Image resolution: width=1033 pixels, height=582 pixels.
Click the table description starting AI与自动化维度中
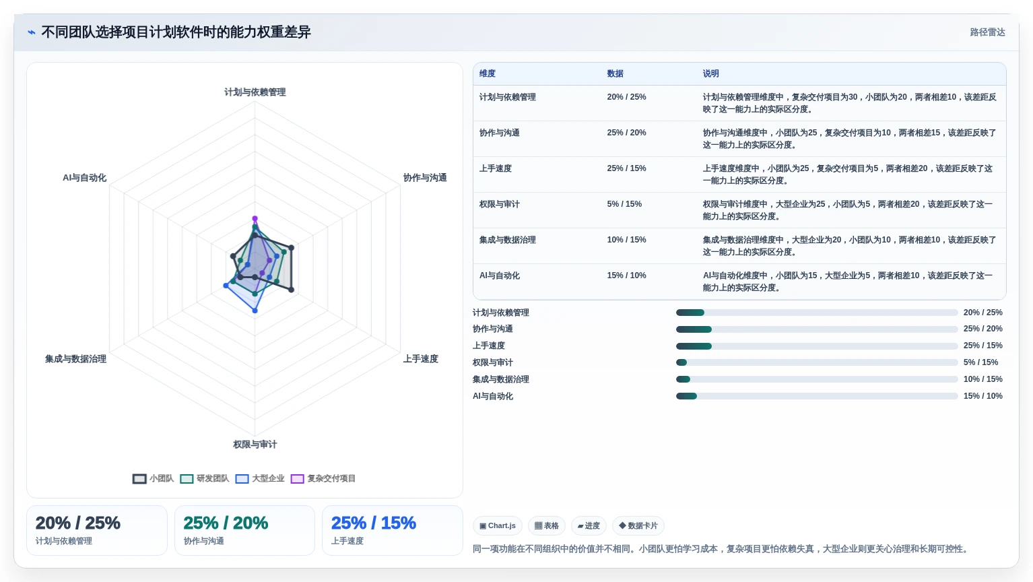coord(848,282)
